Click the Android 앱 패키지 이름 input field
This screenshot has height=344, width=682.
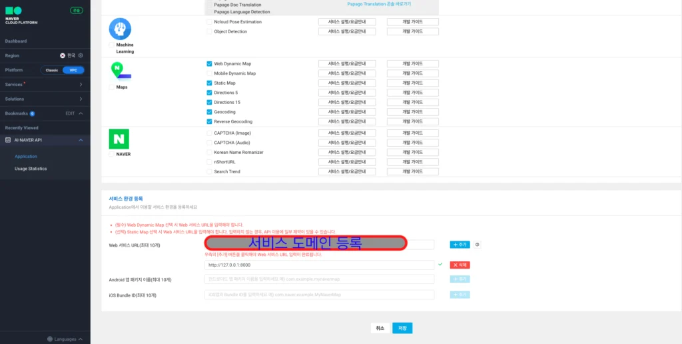[x=319, y=279]
